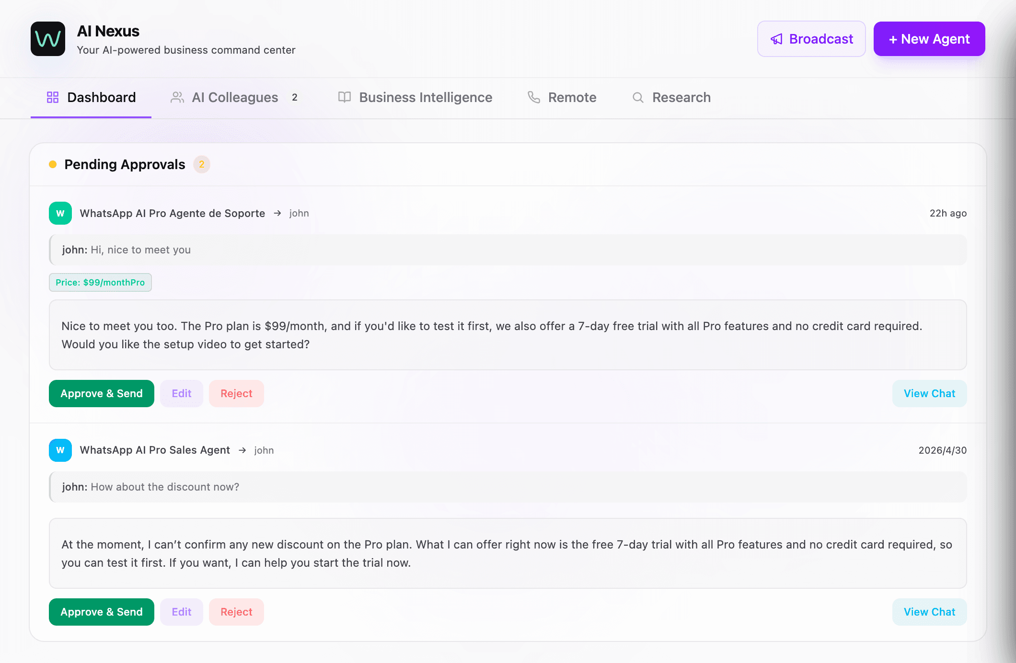This screenshot has width=1016, height=663.
Task: Click the Broadcast megaphone icon
Action: click(x=776, y=39)
